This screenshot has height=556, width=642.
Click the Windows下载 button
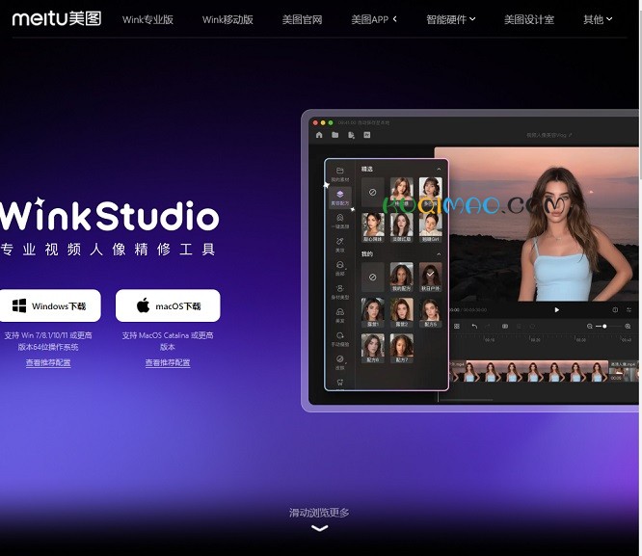pyautogui.click(x=49, y=305)
